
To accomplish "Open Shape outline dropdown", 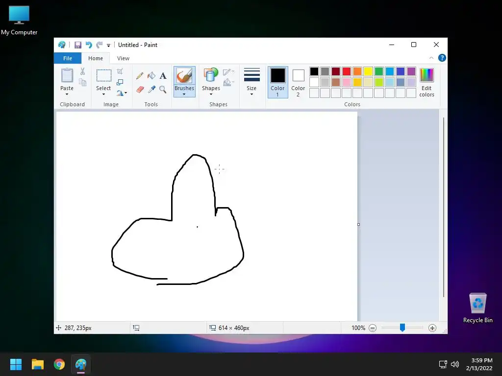I will click(x=228, y=72).
